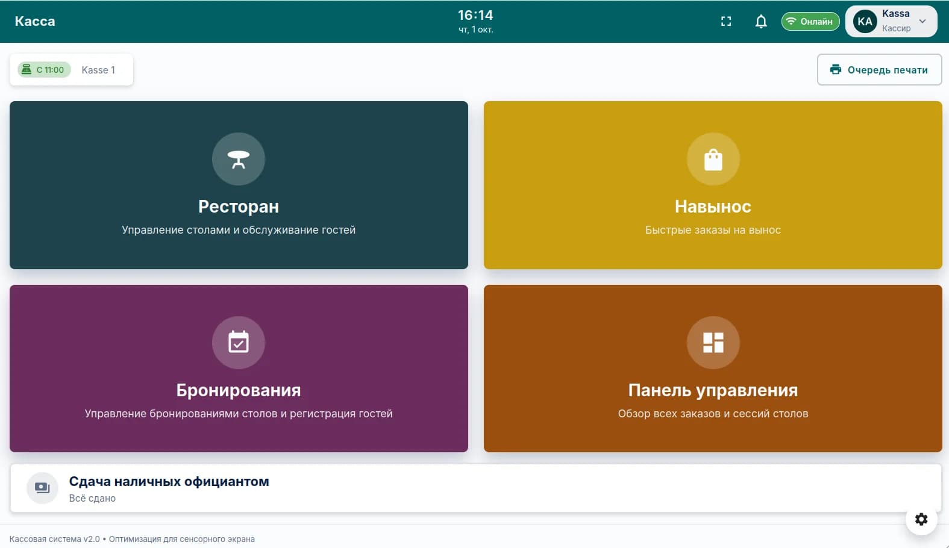Click the calendar icon for Бронирования
The width and height of the screenshot is (949, 548).
[x=239, y=343]
